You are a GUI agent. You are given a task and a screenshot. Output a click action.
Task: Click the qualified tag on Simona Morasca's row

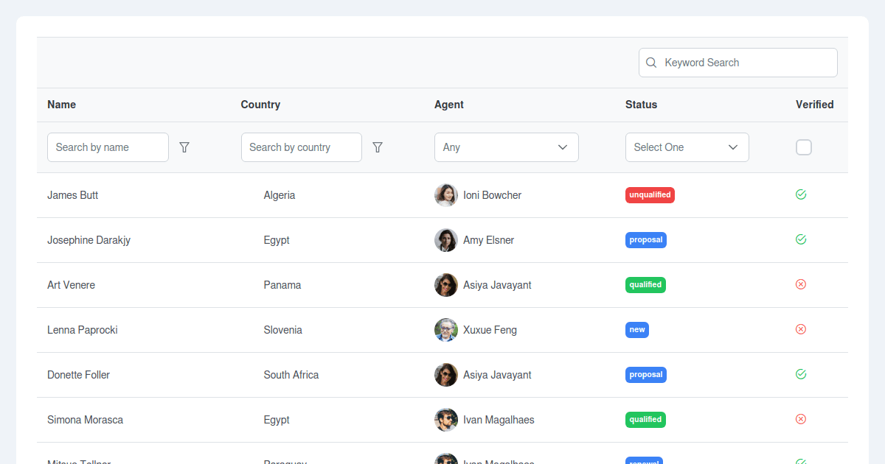(x=645, y=419)
